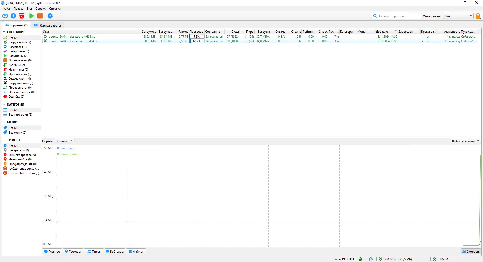Screen dimensions: 483x262
Task: Open the Пиры details tab
Action: click(94, 251)
